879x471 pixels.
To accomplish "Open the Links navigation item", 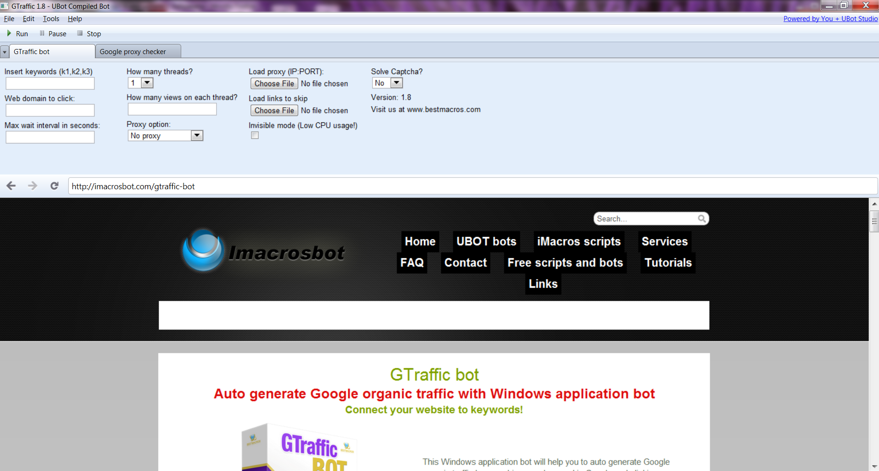I will tap(543, 284).
